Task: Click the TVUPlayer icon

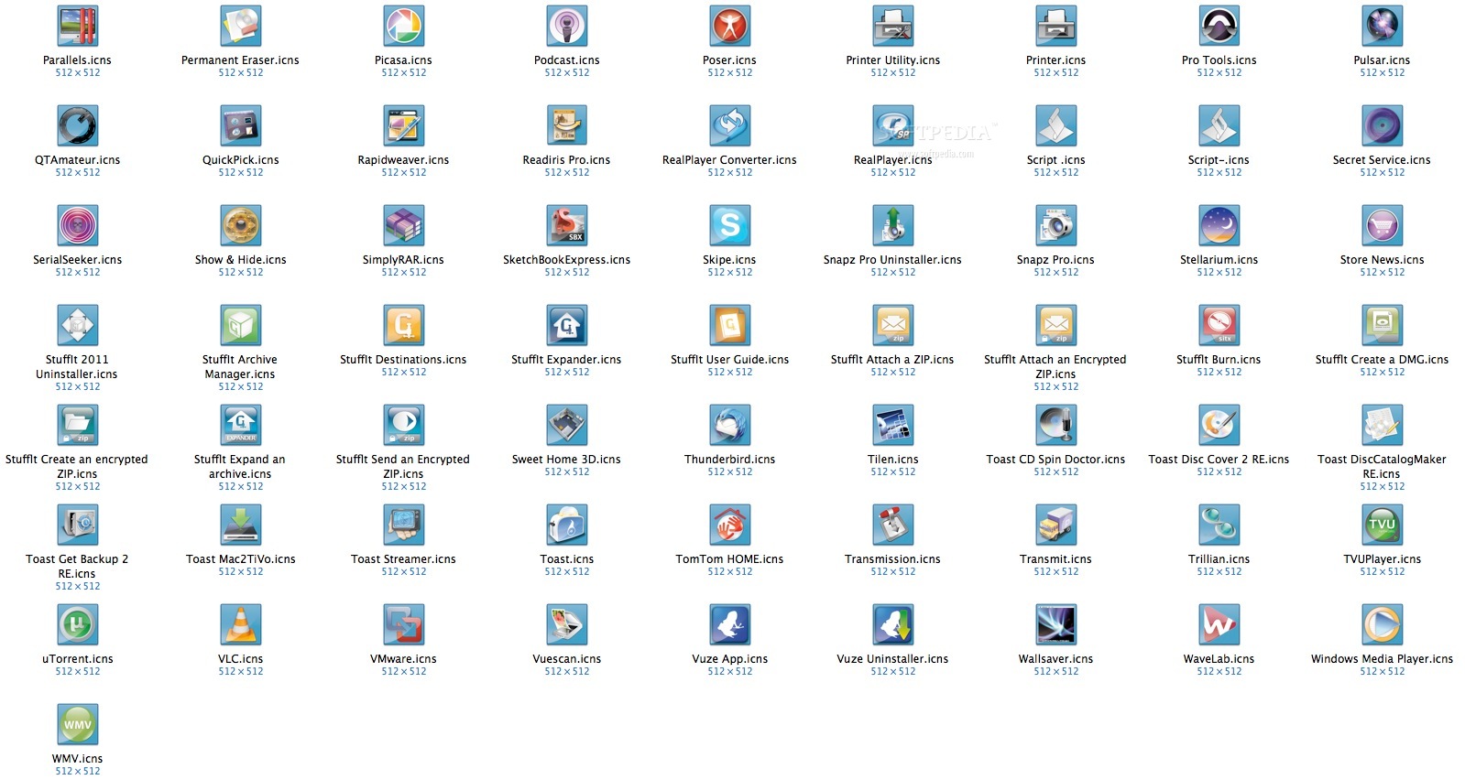Action: click(1383, 525)
